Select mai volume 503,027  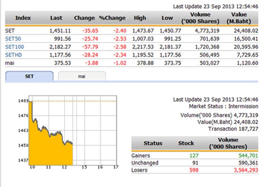[209, 63]
